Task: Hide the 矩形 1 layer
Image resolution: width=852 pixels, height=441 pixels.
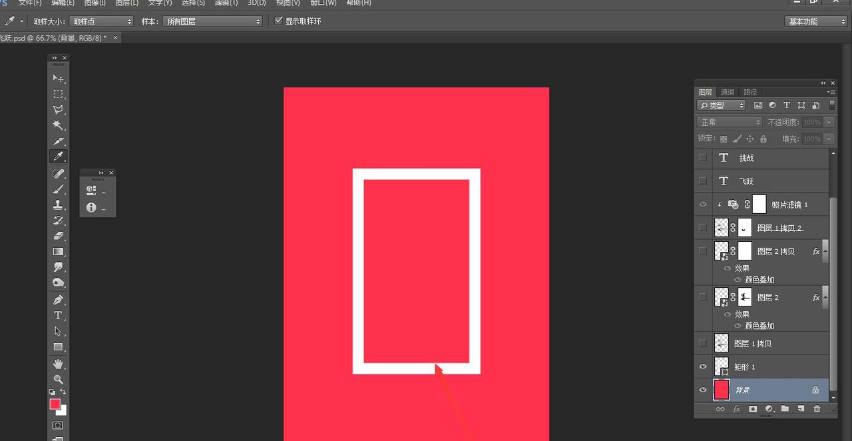Action: click(703, 366)
